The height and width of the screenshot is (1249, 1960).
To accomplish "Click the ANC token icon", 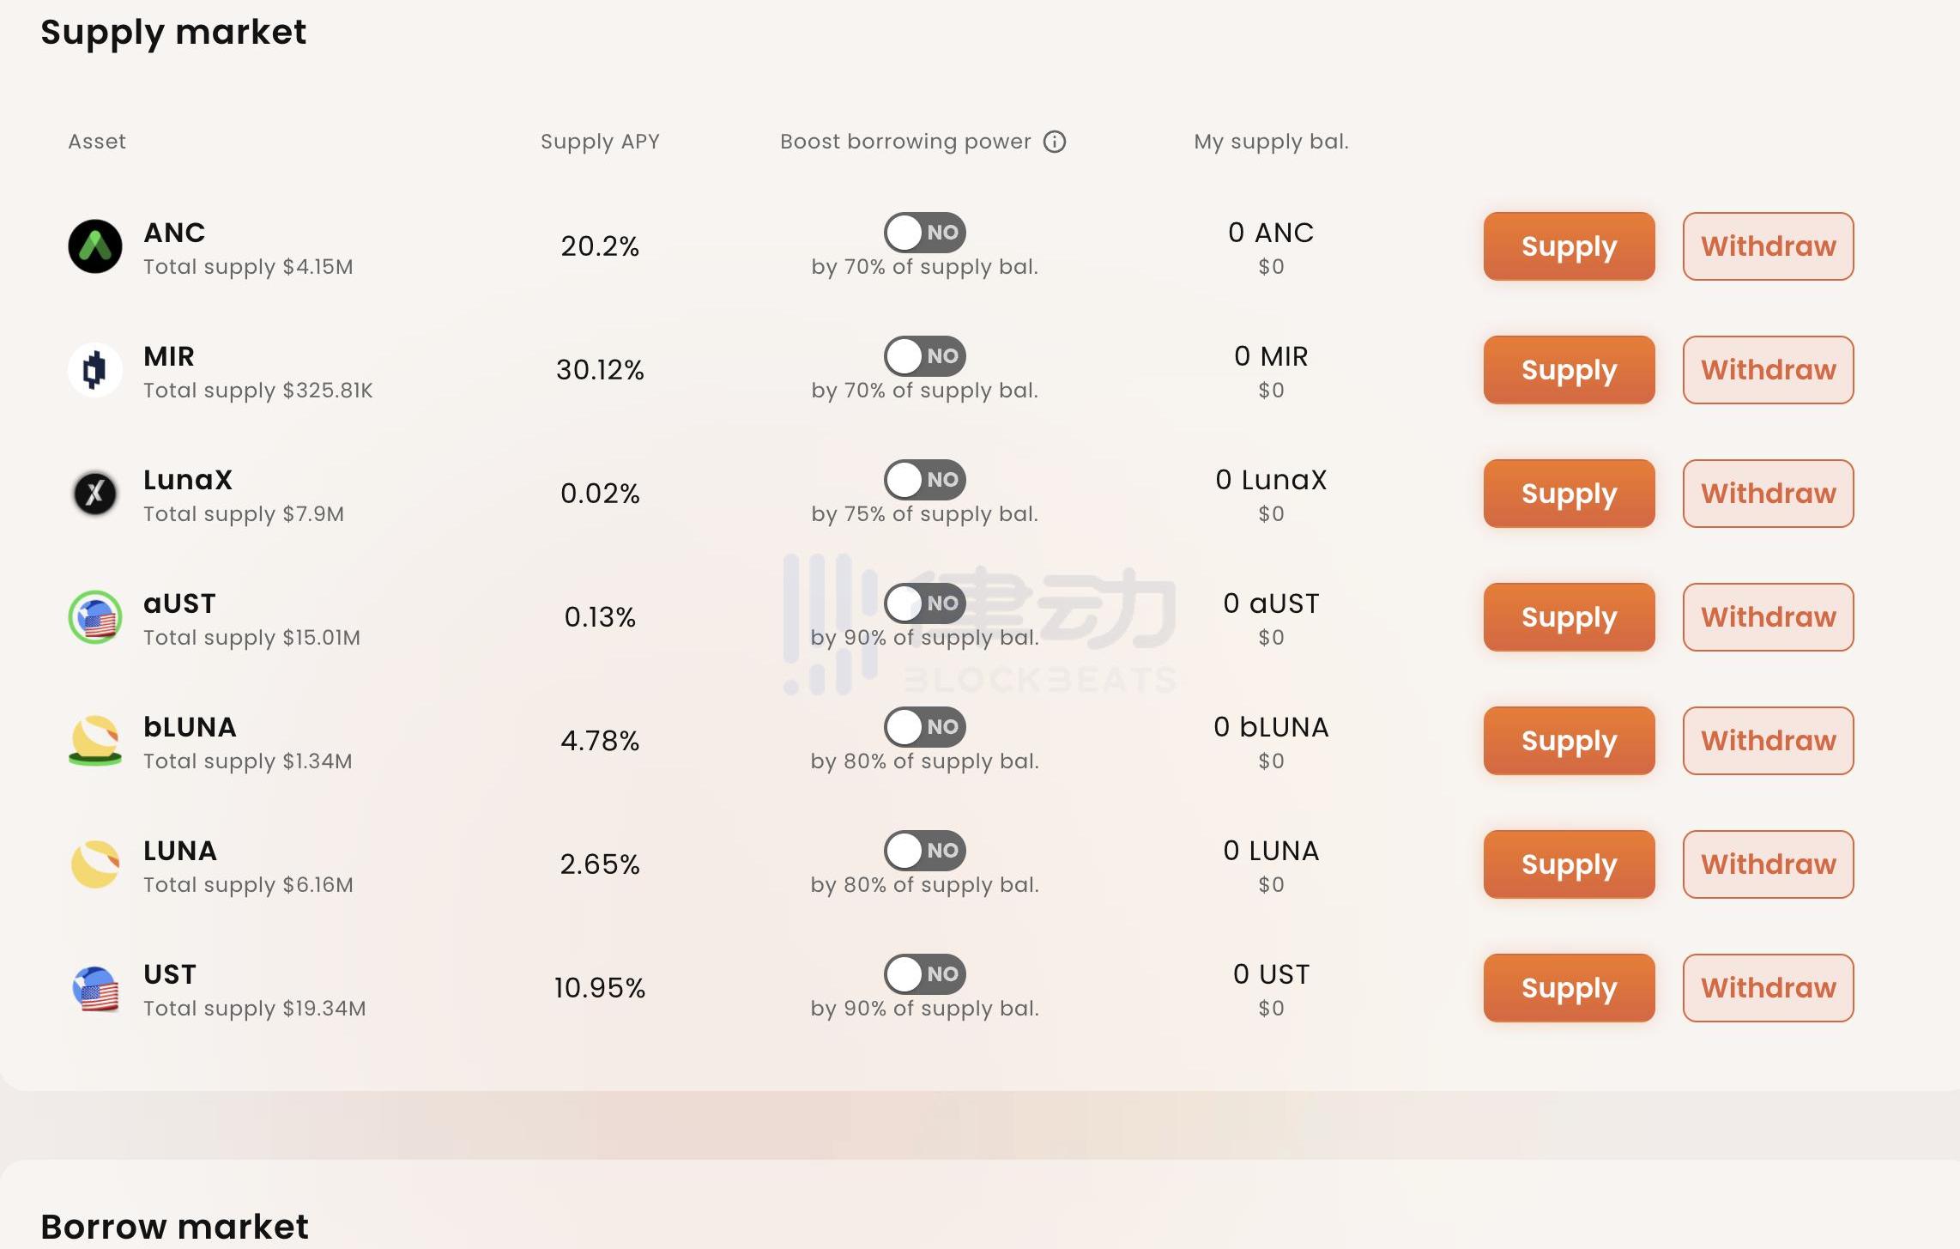I will (x=94, y=246).
